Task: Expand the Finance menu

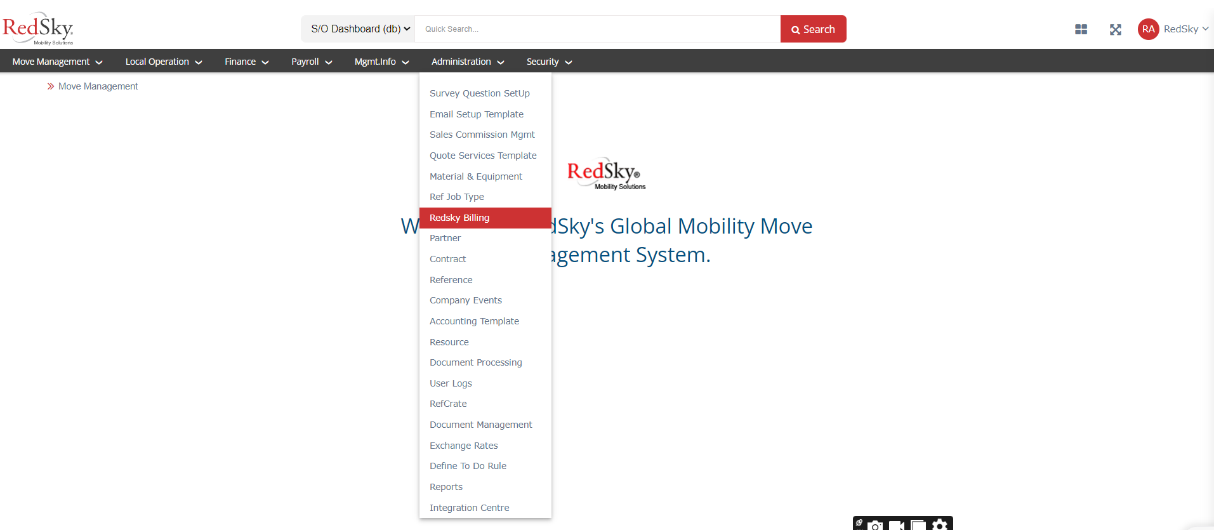Action: (x=247, y=62)
